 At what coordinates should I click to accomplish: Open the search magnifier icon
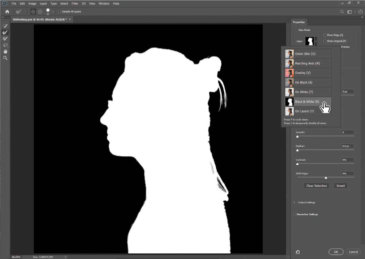point(342,12)
